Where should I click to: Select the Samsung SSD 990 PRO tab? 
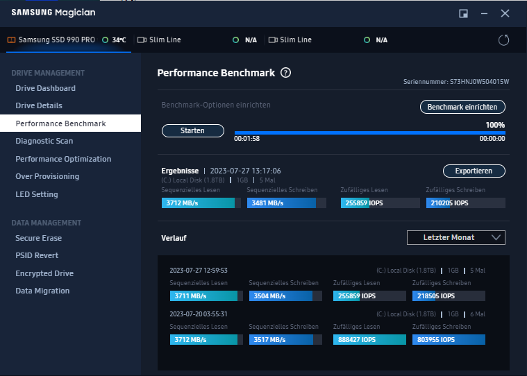coord(69,40)
